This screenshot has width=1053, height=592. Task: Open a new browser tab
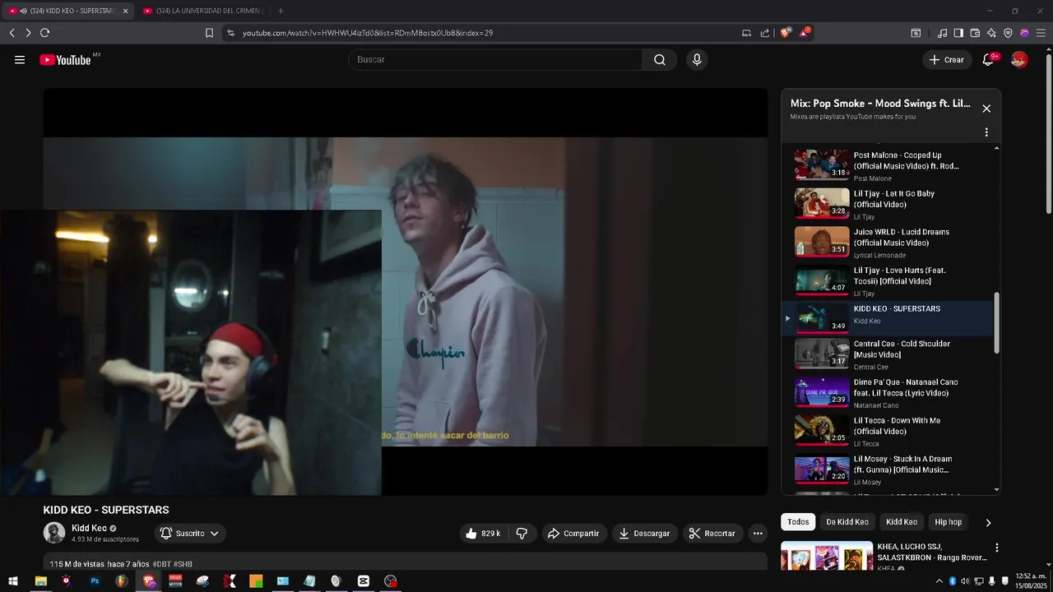(x=281, y=11)
